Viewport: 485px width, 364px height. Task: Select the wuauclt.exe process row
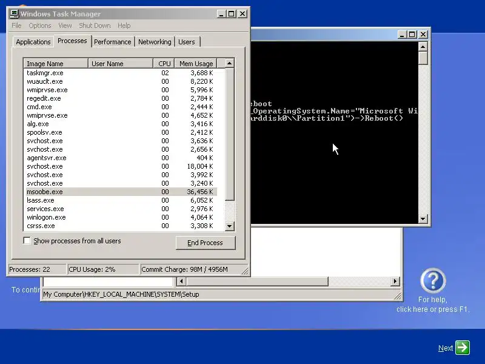(121, 81)
